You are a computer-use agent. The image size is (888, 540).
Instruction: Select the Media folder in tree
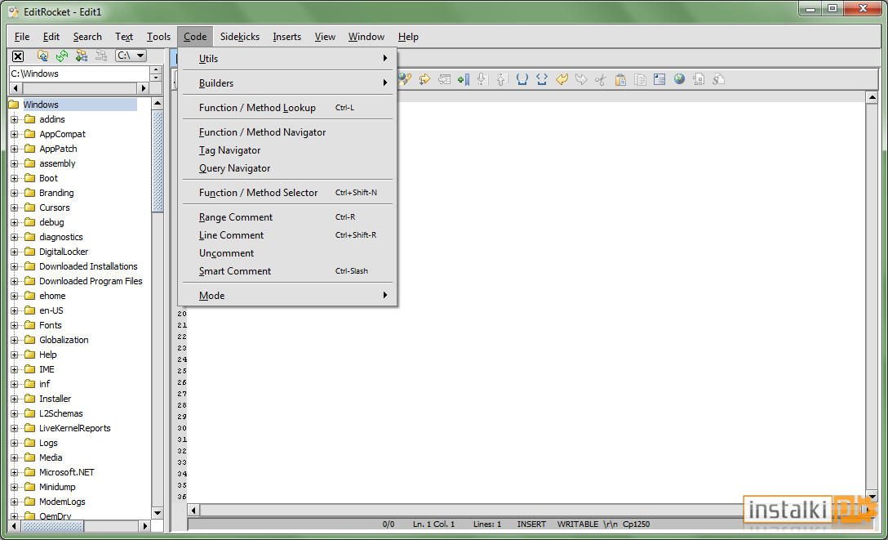(x=51, y=457)
